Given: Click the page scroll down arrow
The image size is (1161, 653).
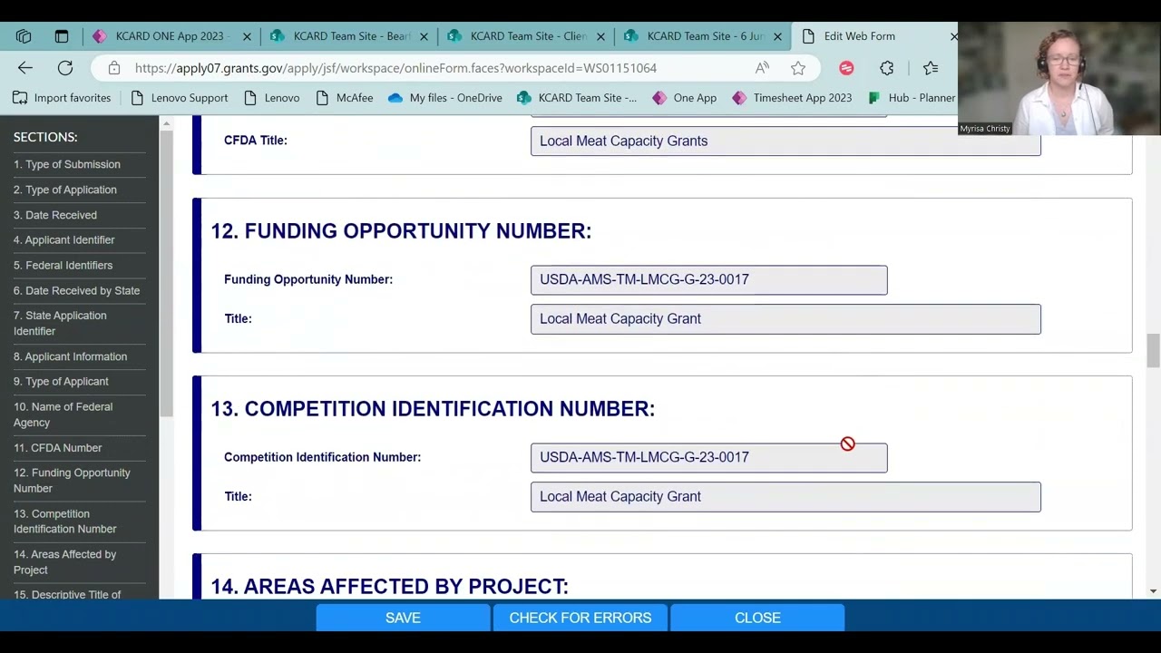Looking at the screenshot, I should tap(1153, 591).
